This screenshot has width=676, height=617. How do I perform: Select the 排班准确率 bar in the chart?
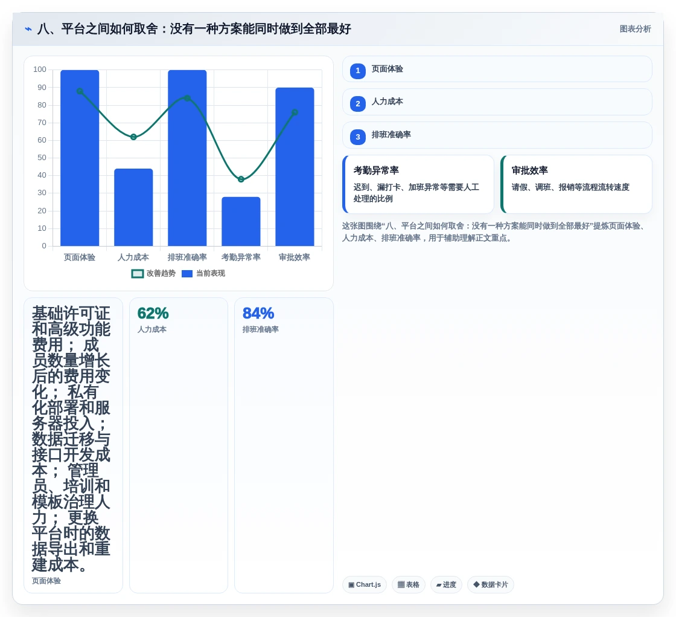pyautogui.click(x=187, y=158)
